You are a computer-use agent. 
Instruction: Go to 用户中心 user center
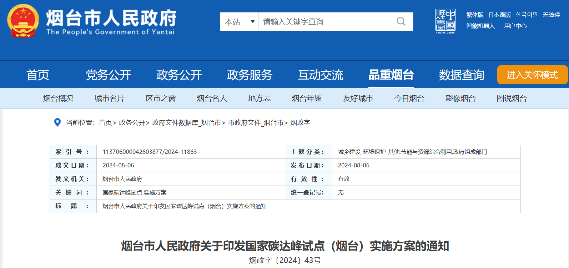pyautogui.click(x=515, y=26)
